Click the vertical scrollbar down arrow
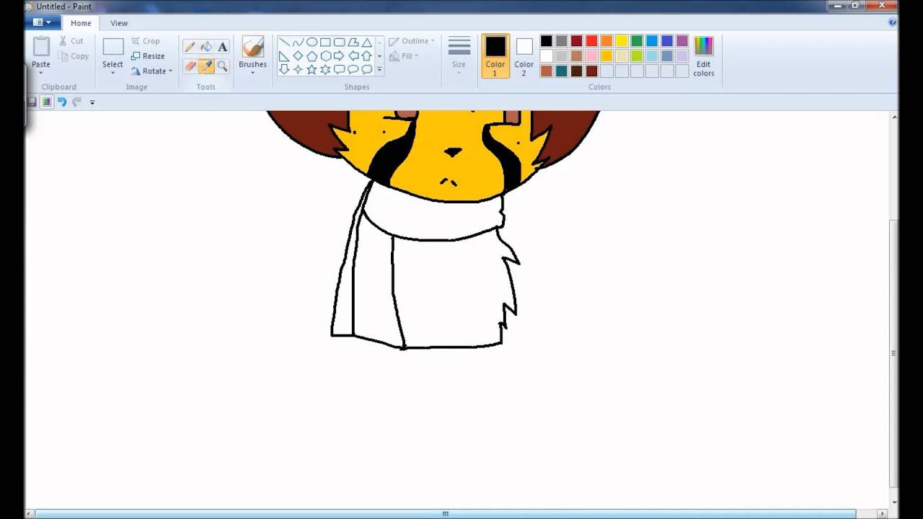 coord(894,502)
